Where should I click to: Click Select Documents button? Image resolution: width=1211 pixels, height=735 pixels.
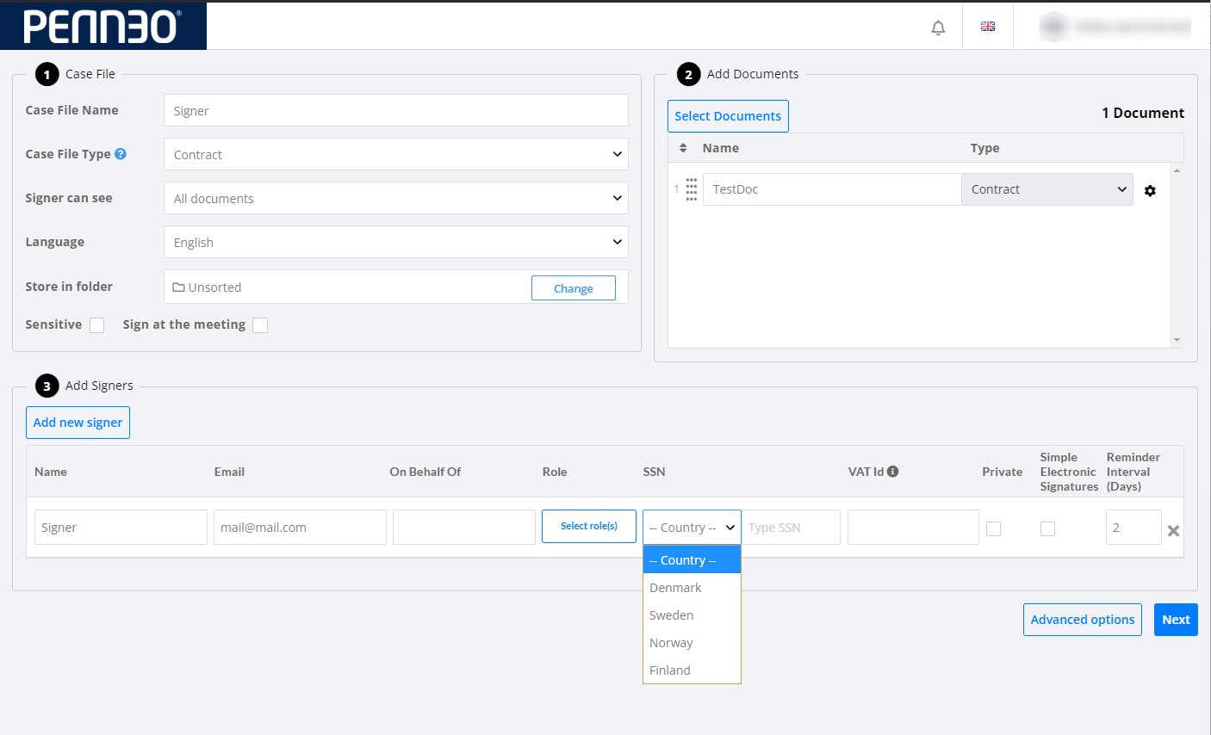pyautogui.click(x=728, y=116)
